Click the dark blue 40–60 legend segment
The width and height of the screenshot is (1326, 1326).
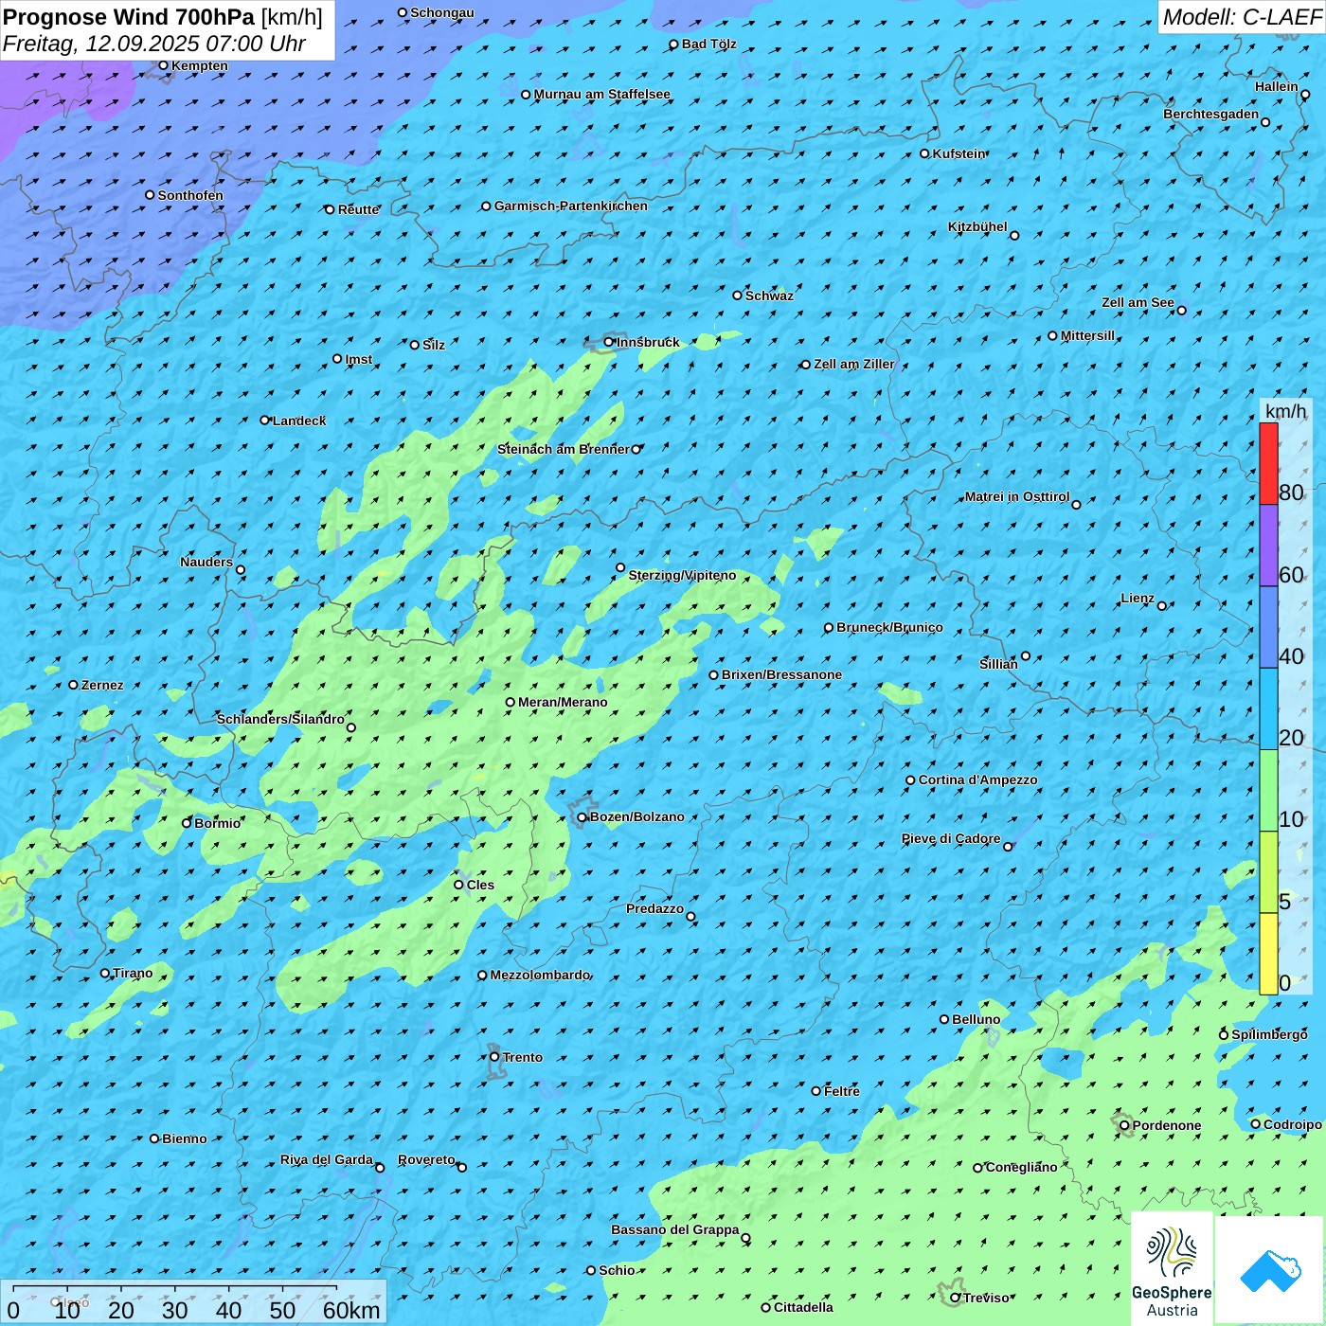(x=1268, y=628)
